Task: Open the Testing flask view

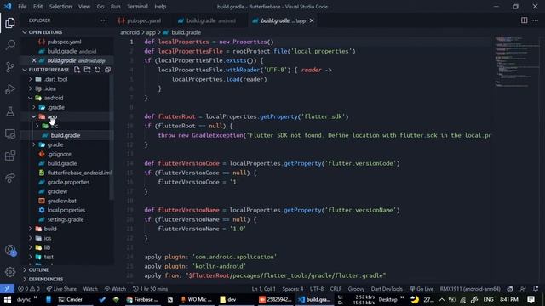Action: coord(10,111)
